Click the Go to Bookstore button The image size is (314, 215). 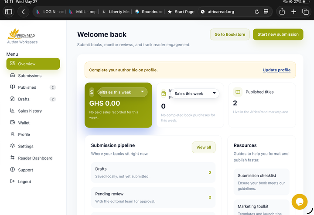230,34
